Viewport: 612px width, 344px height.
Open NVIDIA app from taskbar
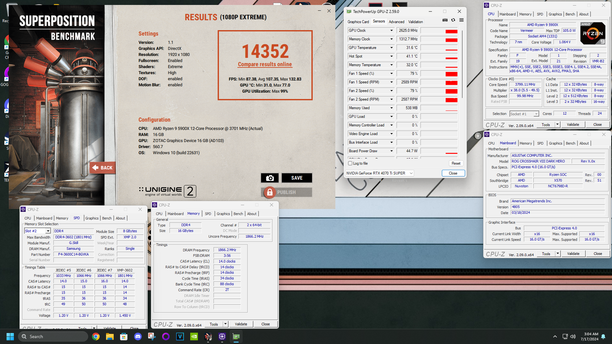tap(194, 336)
